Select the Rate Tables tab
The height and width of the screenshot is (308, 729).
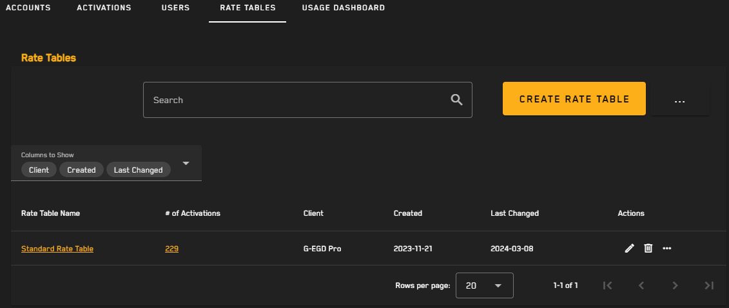(x=248, y=8)
